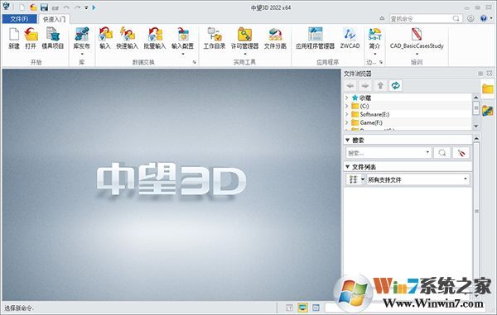Image resolution: width=497 pixels, height=315 pixels.
Task: Expand the 收藏 favorites tree node
Action: pos(347,98)
